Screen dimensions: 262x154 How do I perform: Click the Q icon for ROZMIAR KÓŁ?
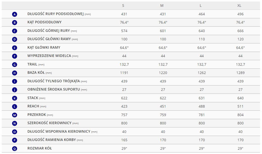[x=15, y=148]
